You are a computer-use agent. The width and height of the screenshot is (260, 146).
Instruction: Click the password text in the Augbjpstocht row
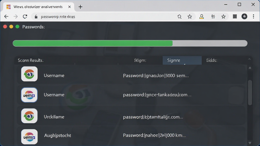pos(155,135)
